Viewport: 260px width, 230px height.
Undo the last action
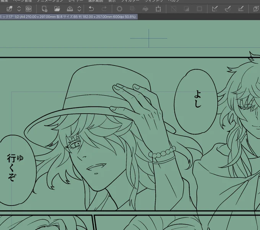click(x=91, y=9)
